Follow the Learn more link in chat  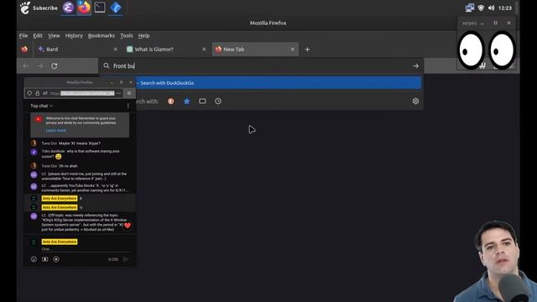56,131
